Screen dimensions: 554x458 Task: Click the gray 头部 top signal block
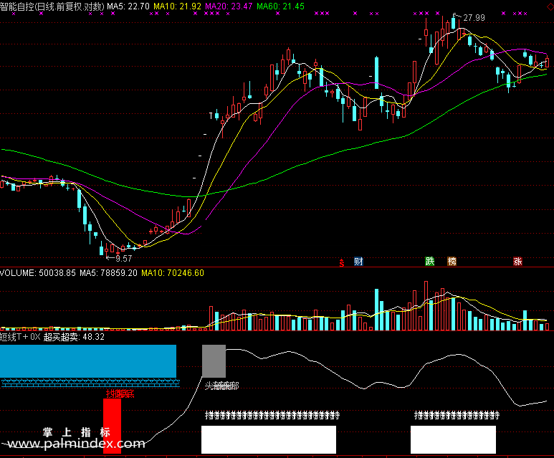tap(214, 361)
